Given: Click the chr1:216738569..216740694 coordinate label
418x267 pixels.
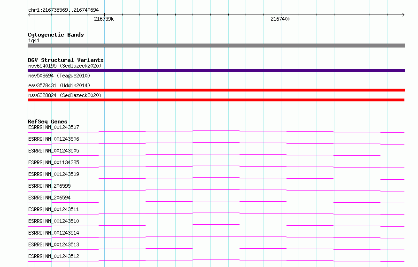Looking at the screenshot, I should click(x=63, y=10).
